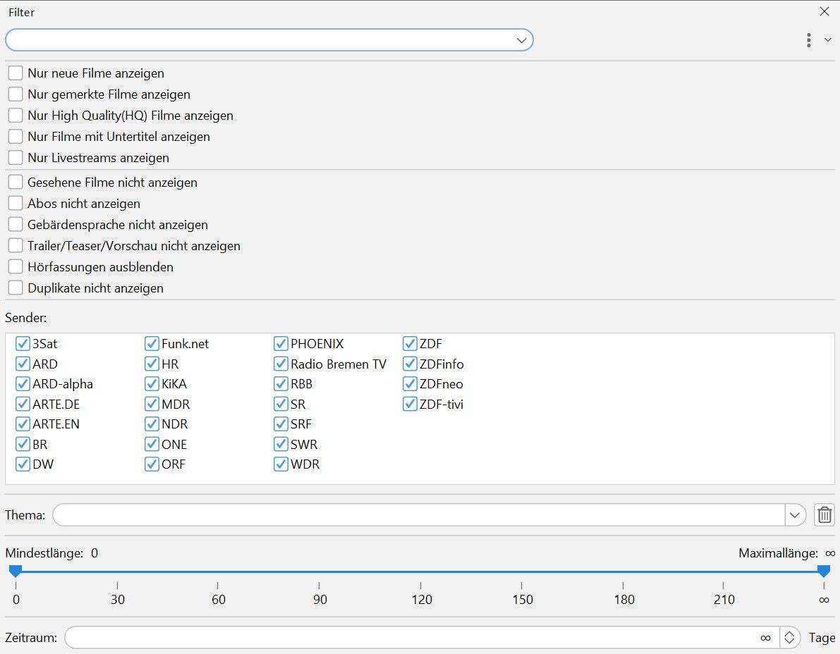Uncheck the ARD sender
The height and width of the screenshot is (654, 840).
click(23, 364)
